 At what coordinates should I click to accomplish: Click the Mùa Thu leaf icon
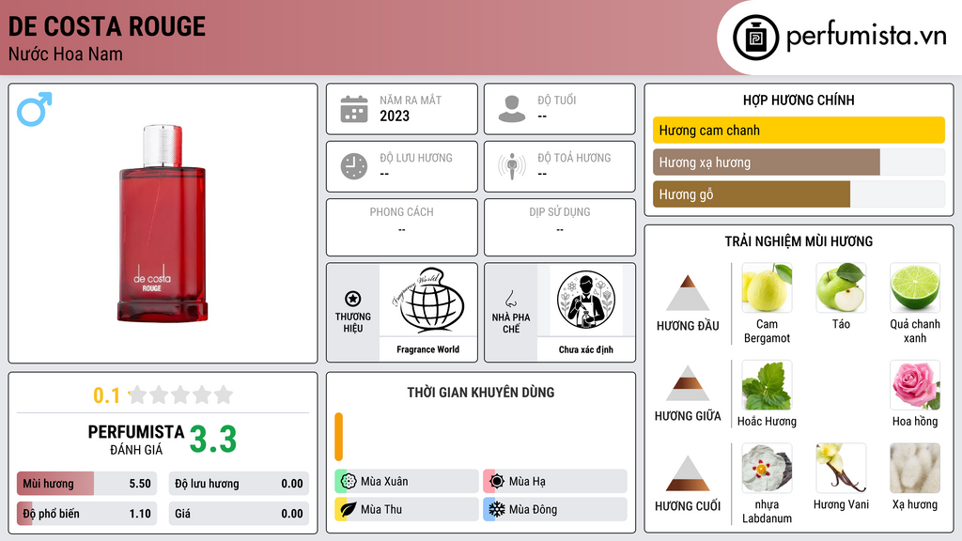[349, 509]
